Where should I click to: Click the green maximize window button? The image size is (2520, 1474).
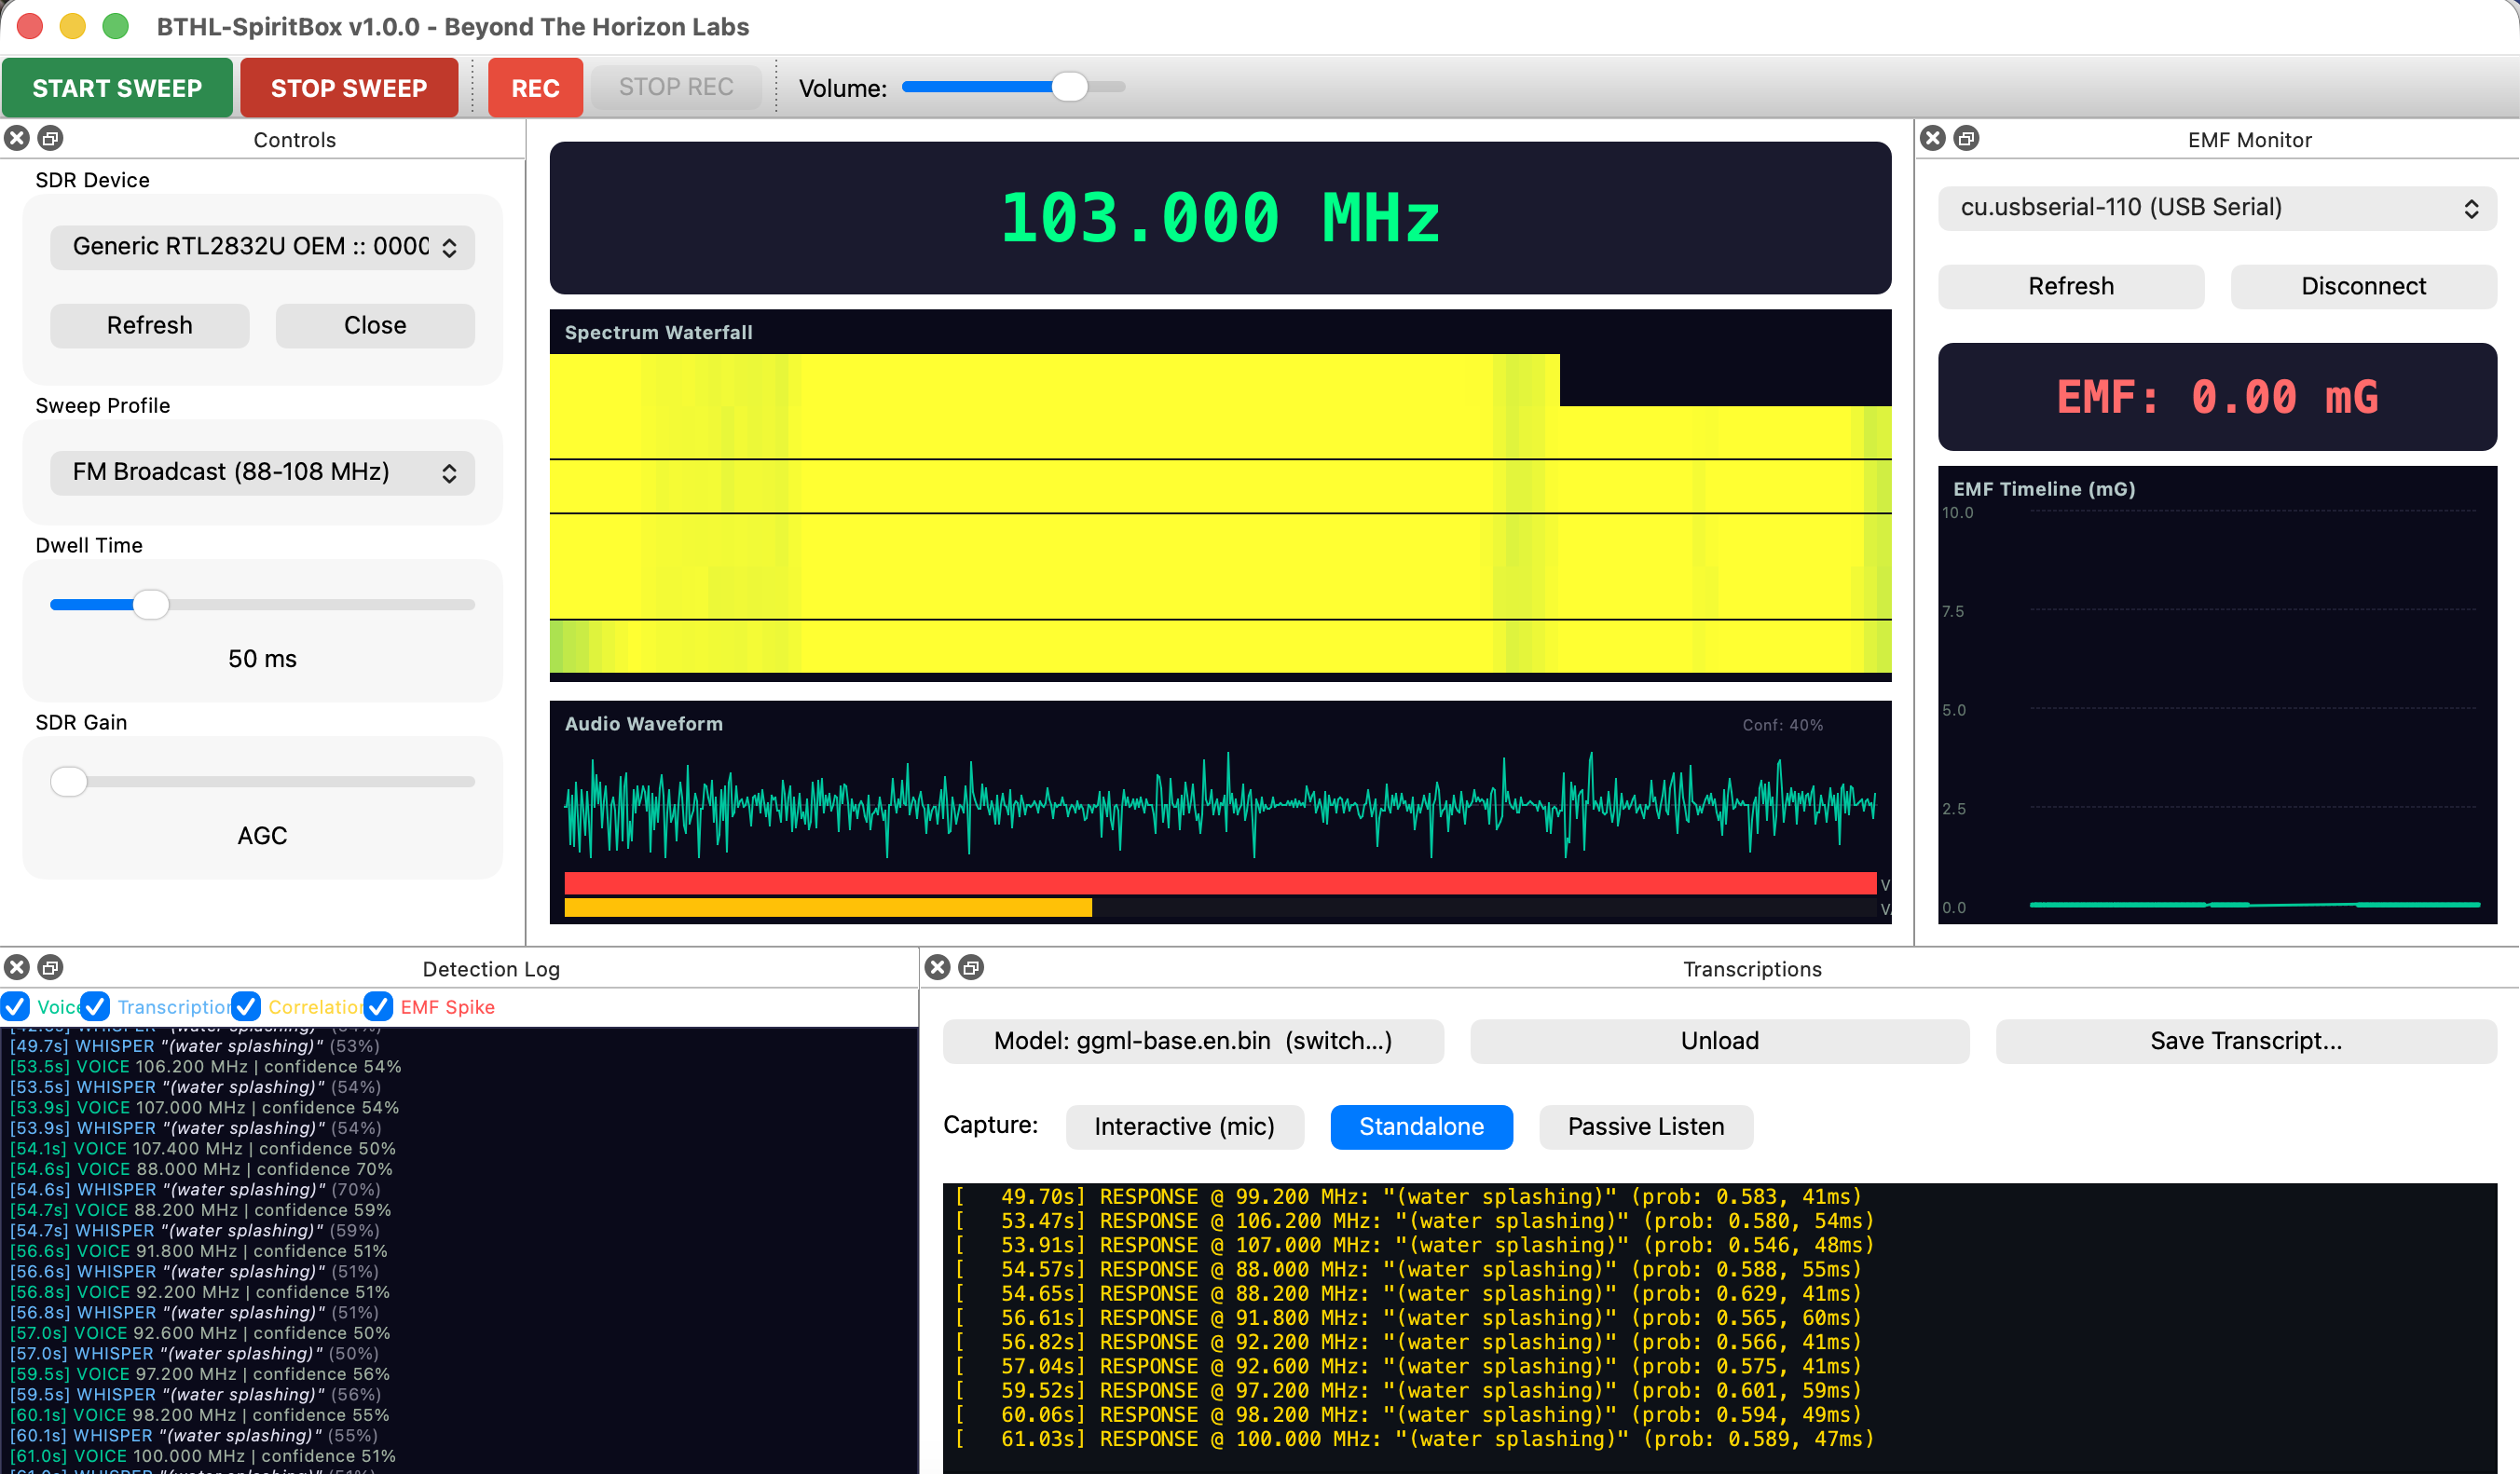pos(116,26)
